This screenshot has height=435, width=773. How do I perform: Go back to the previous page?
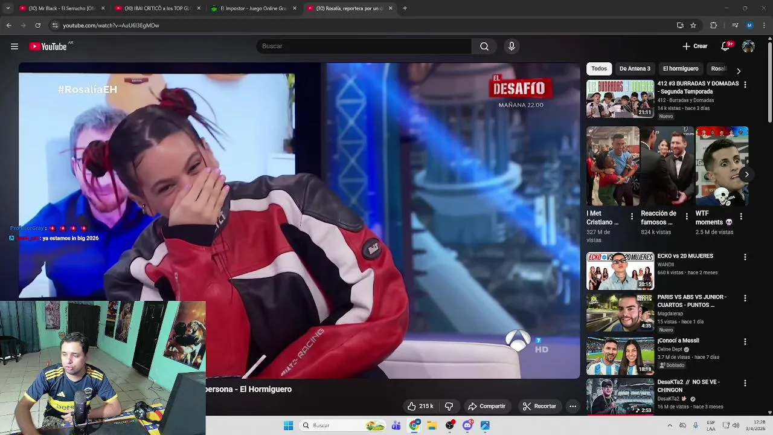tap(8, 25)
